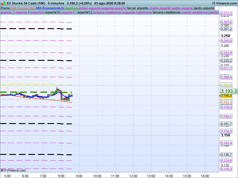Select the 3.272,2 price level label
238x178 pixels.
(226, 14)
